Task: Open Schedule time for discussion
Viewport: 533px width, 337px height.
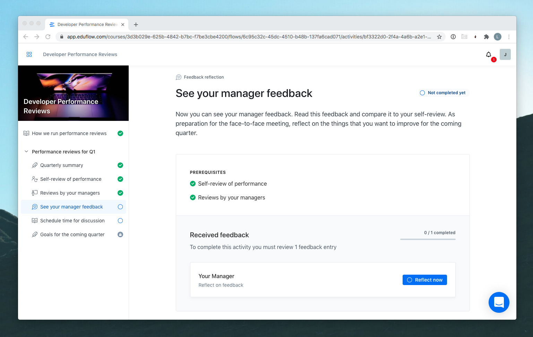Action: tap(73, 221)
